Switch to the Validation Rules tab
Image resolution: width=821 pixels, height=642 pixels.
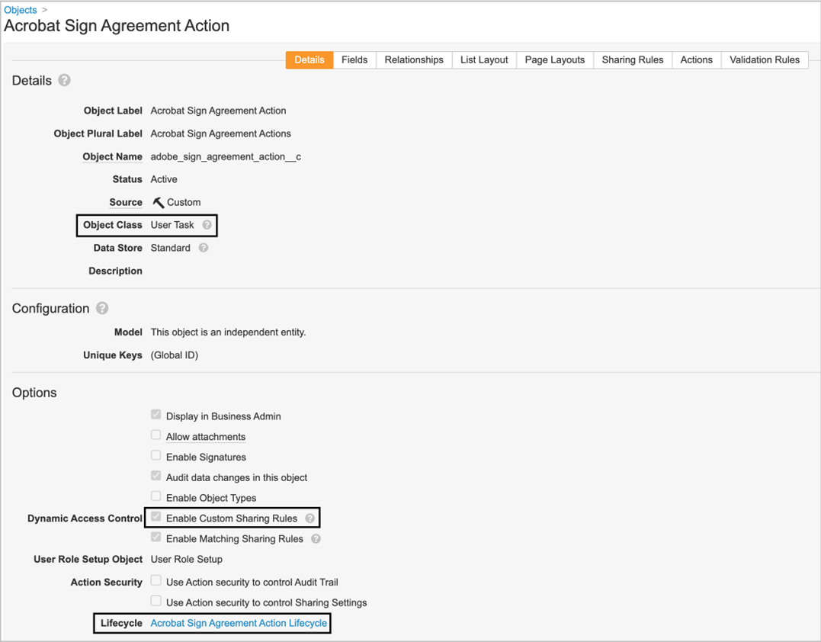point(765,59)
